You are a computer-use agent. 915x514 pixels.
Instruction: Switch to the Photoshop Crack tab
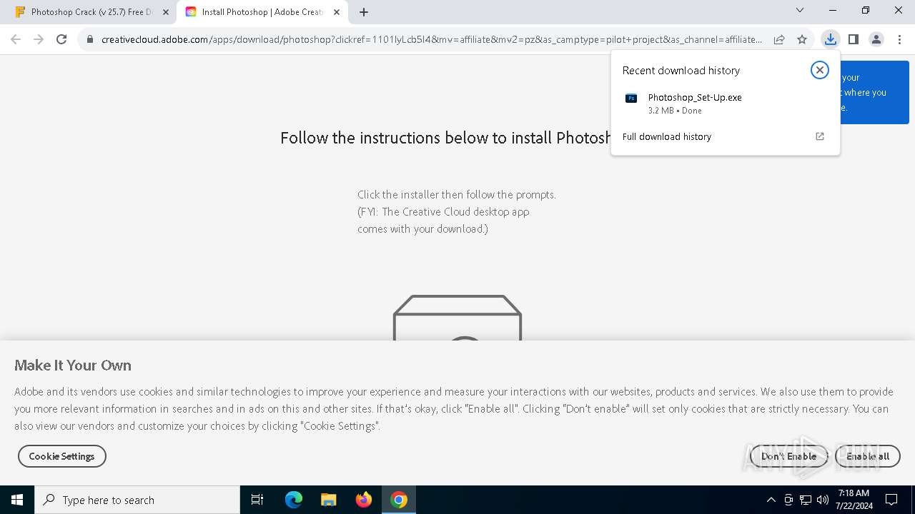91,12
